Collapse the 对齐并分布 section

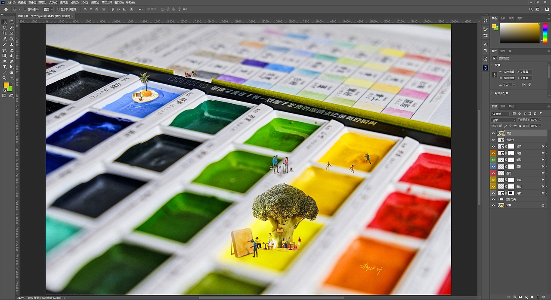[x=493, y=93]
